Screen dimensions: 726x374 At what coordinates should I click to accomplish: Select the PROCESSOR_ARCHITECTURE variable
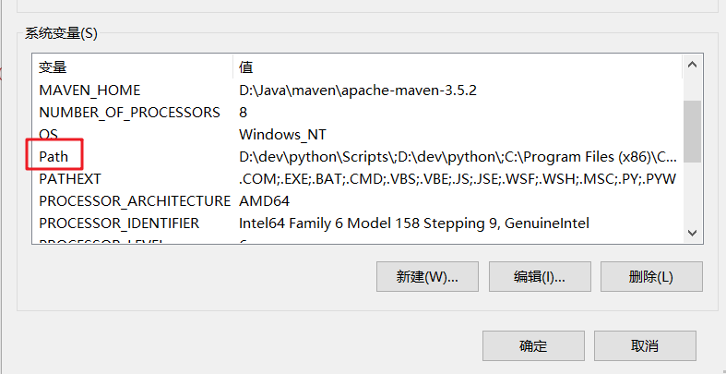click(134, 201)
